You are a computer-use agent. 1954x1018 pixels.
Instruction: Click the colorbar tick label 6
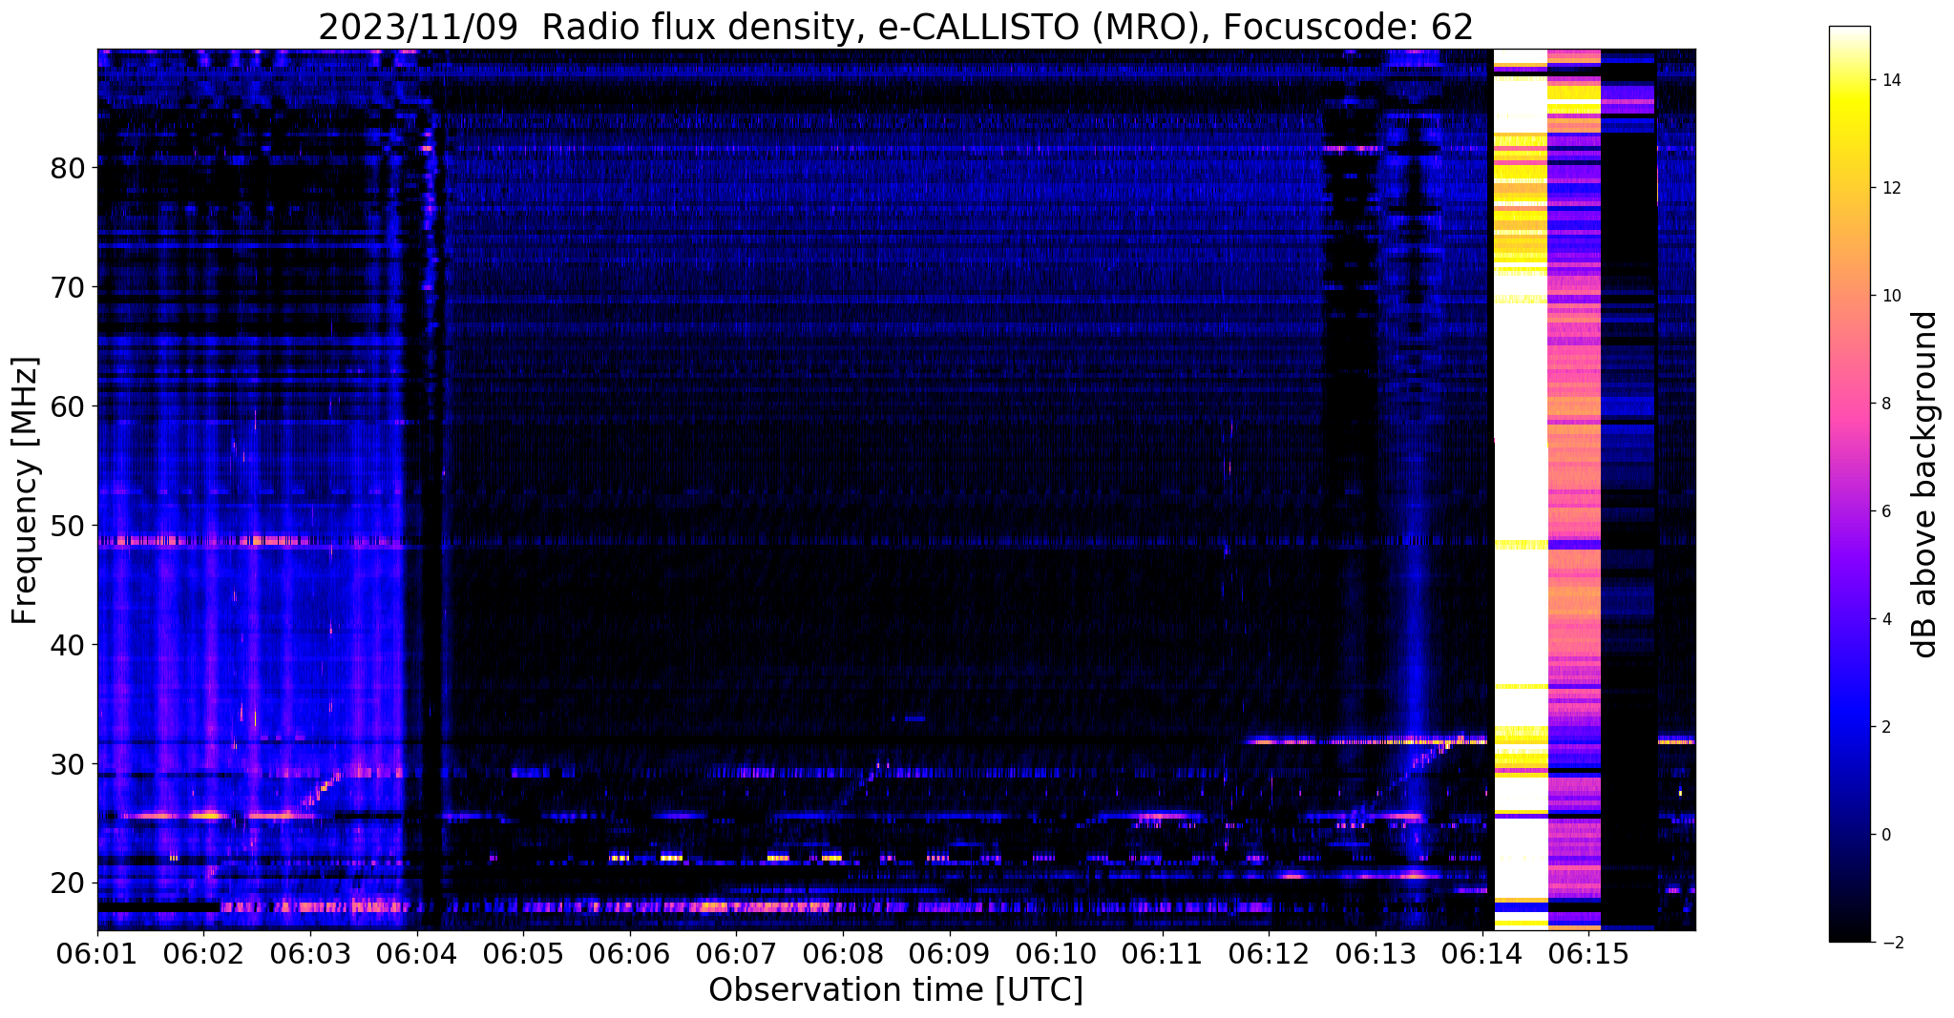tap(1885, 511)
